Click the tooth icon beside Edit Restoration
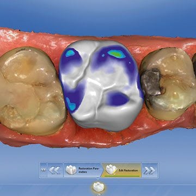This screenshot has width=196, height=196. [x=112, y=169]
